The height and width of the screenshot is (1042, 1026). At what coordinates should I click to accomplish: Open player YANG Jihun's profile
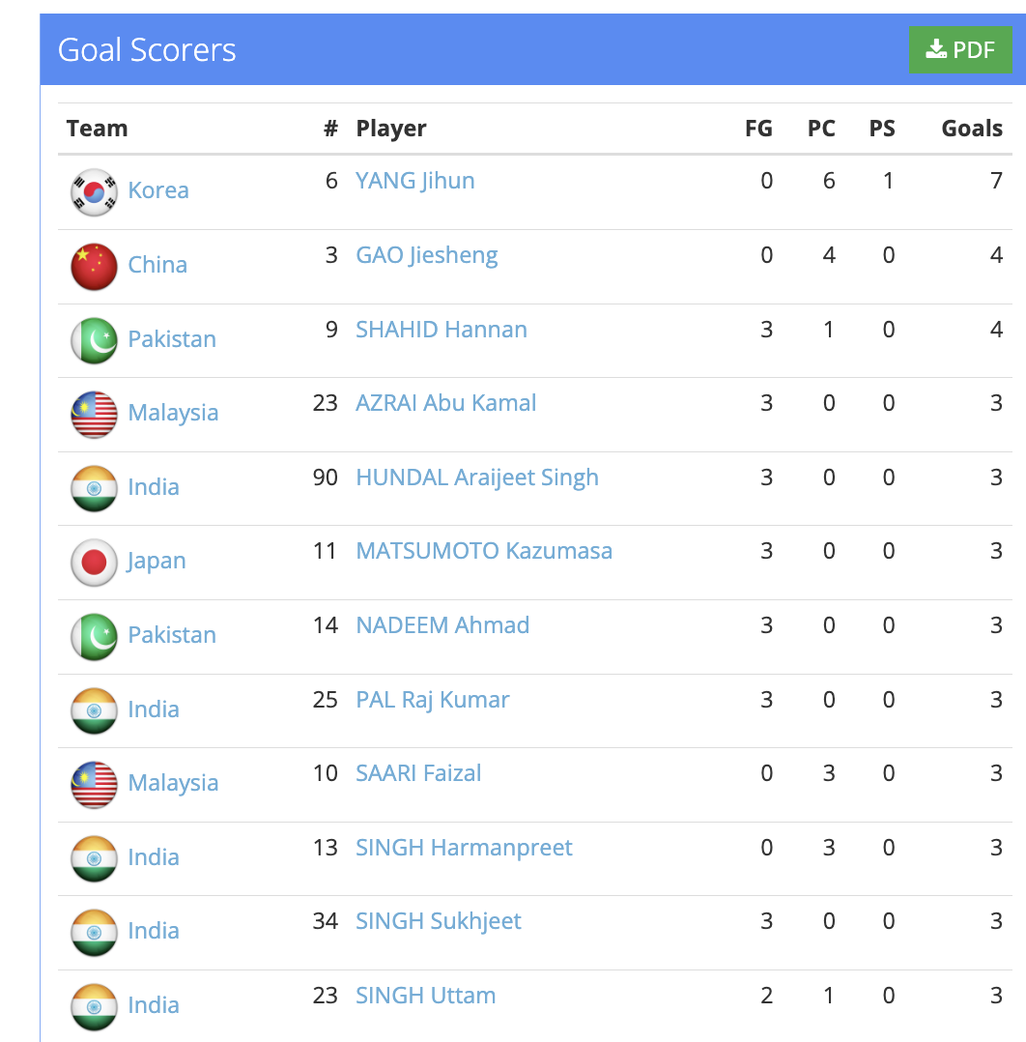(414, 181)
